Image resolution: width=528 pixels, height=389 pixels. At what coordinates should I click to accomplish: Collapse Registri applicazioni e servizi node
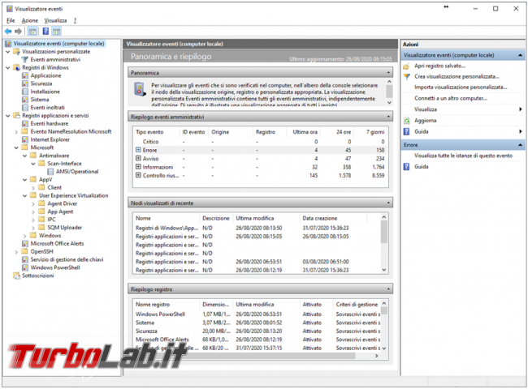(x=8, y=116)
